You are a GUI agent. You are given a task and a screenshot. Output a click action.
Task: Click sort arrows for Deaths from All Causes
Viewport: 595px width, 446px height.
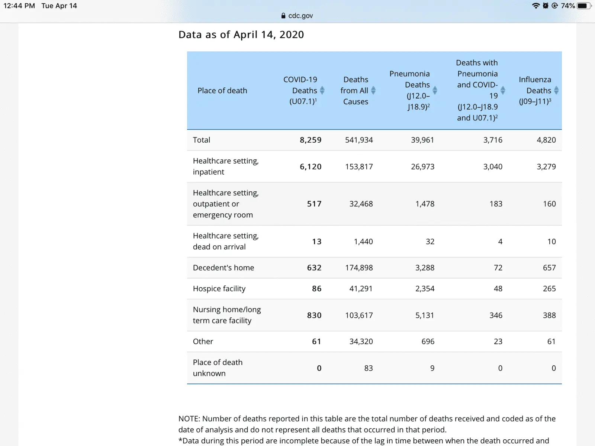(x=373, y=90)
